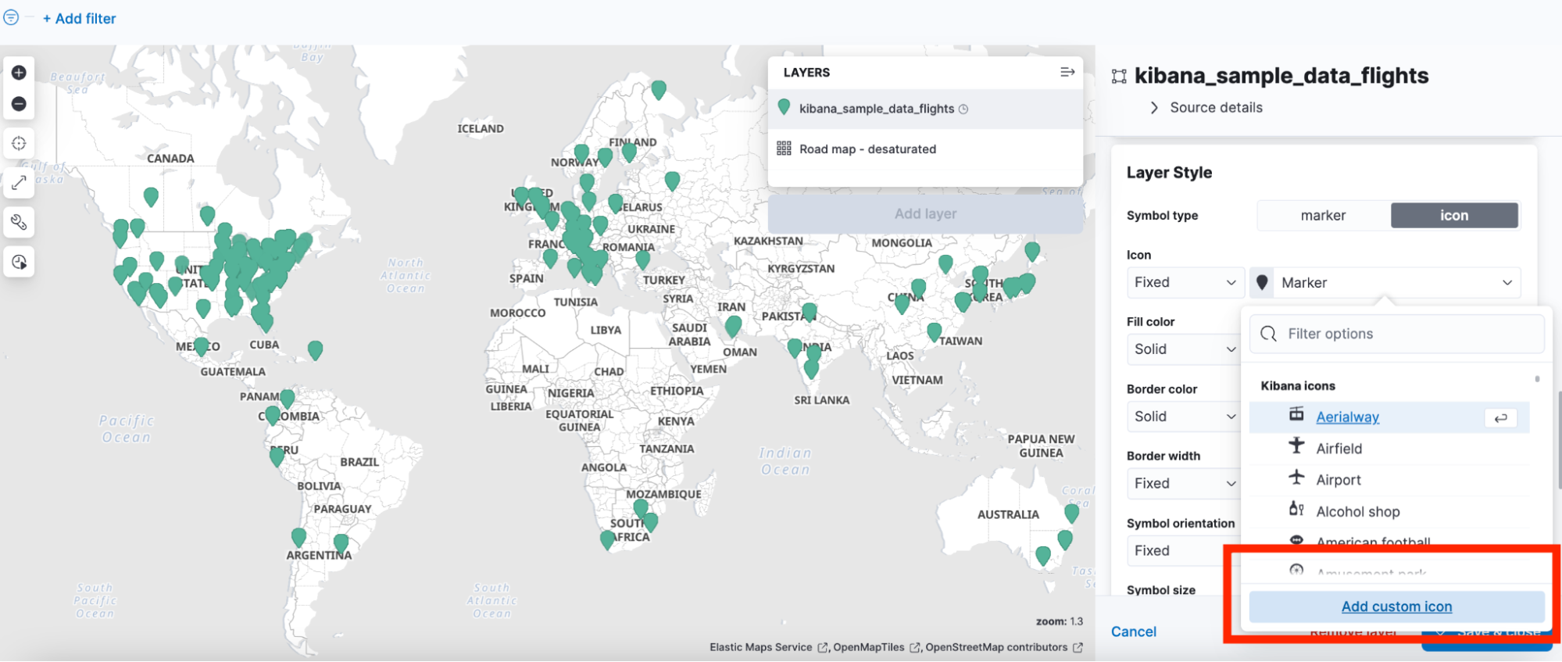Click the fit to data bounds icon
Viewport: 1562px width, 662px height.
click(19, 143)
